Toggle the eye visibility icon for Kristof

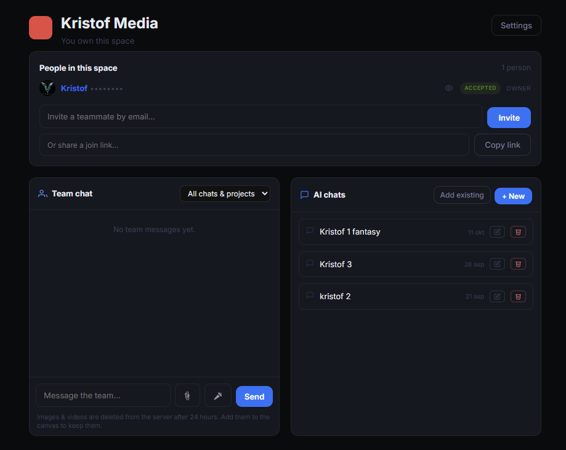coord(449,88)
